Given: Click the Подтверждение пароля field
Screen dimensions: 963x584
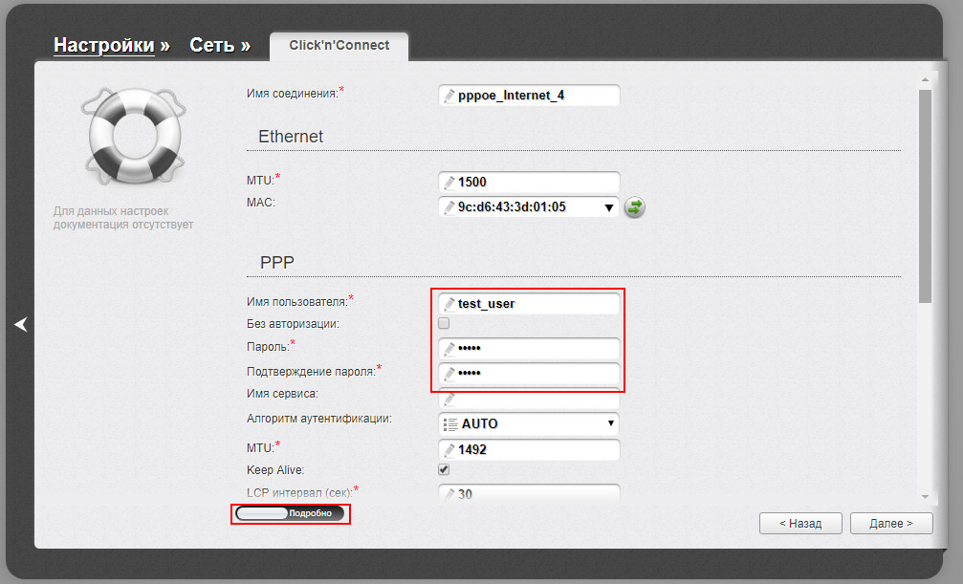Looking at the screenshot, I should tap(529, 373).
